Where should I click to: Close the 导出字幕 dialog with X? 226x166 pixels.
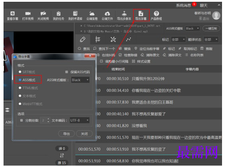90,56
